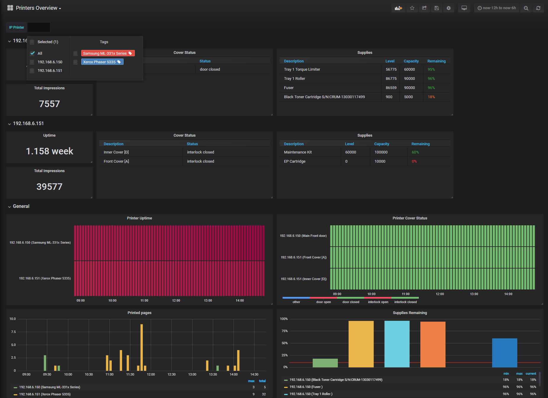
Task: Check the Xerox Phaser 5335 tag box
Action: coord(75,62)
